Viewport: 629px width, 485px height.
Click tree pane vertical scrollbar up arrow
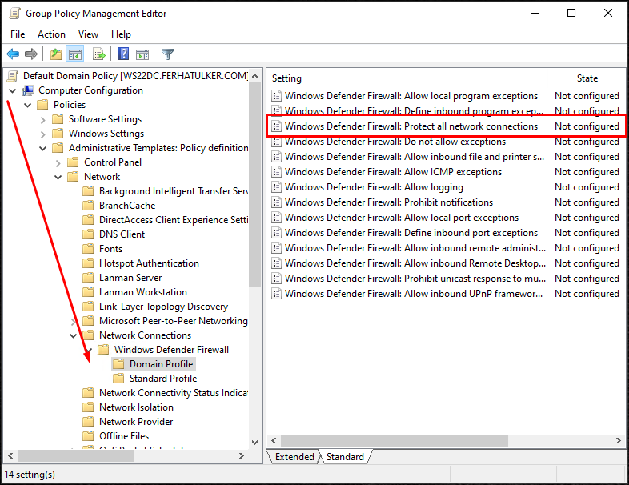click(x=254, y=76)
